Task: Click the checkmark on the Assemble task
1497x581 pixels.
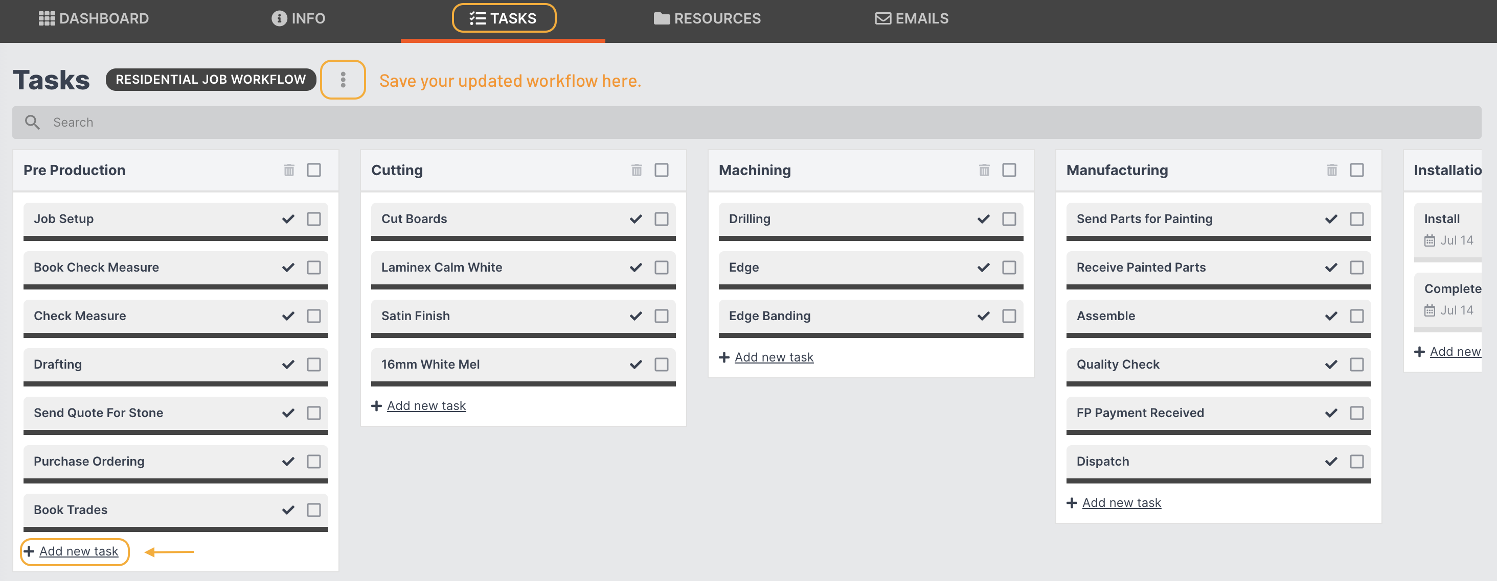Action: point(1331,316)
